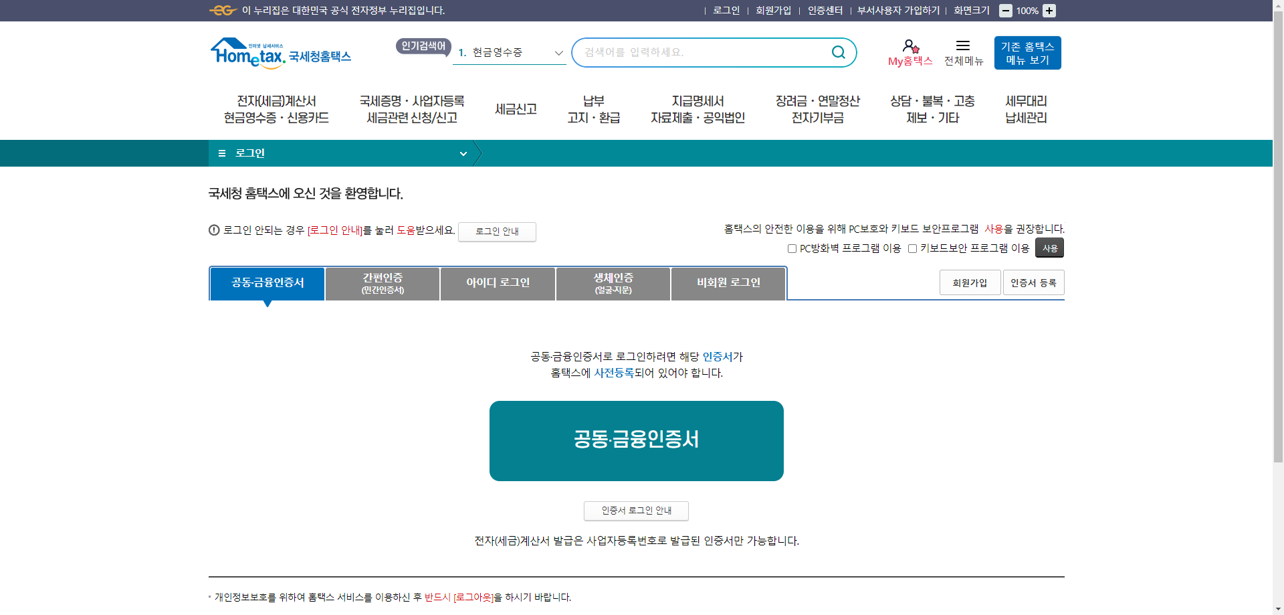The width and height of the screenshot is (1284, 615).
Task: Click the government emblem at top left
Action: tap(223, 10)
